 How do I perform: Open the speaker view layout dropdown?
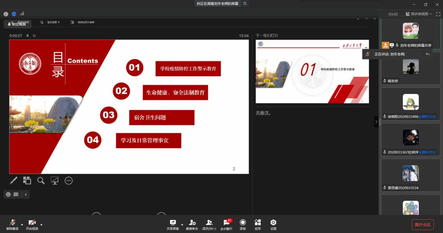[x=418, y=14]
